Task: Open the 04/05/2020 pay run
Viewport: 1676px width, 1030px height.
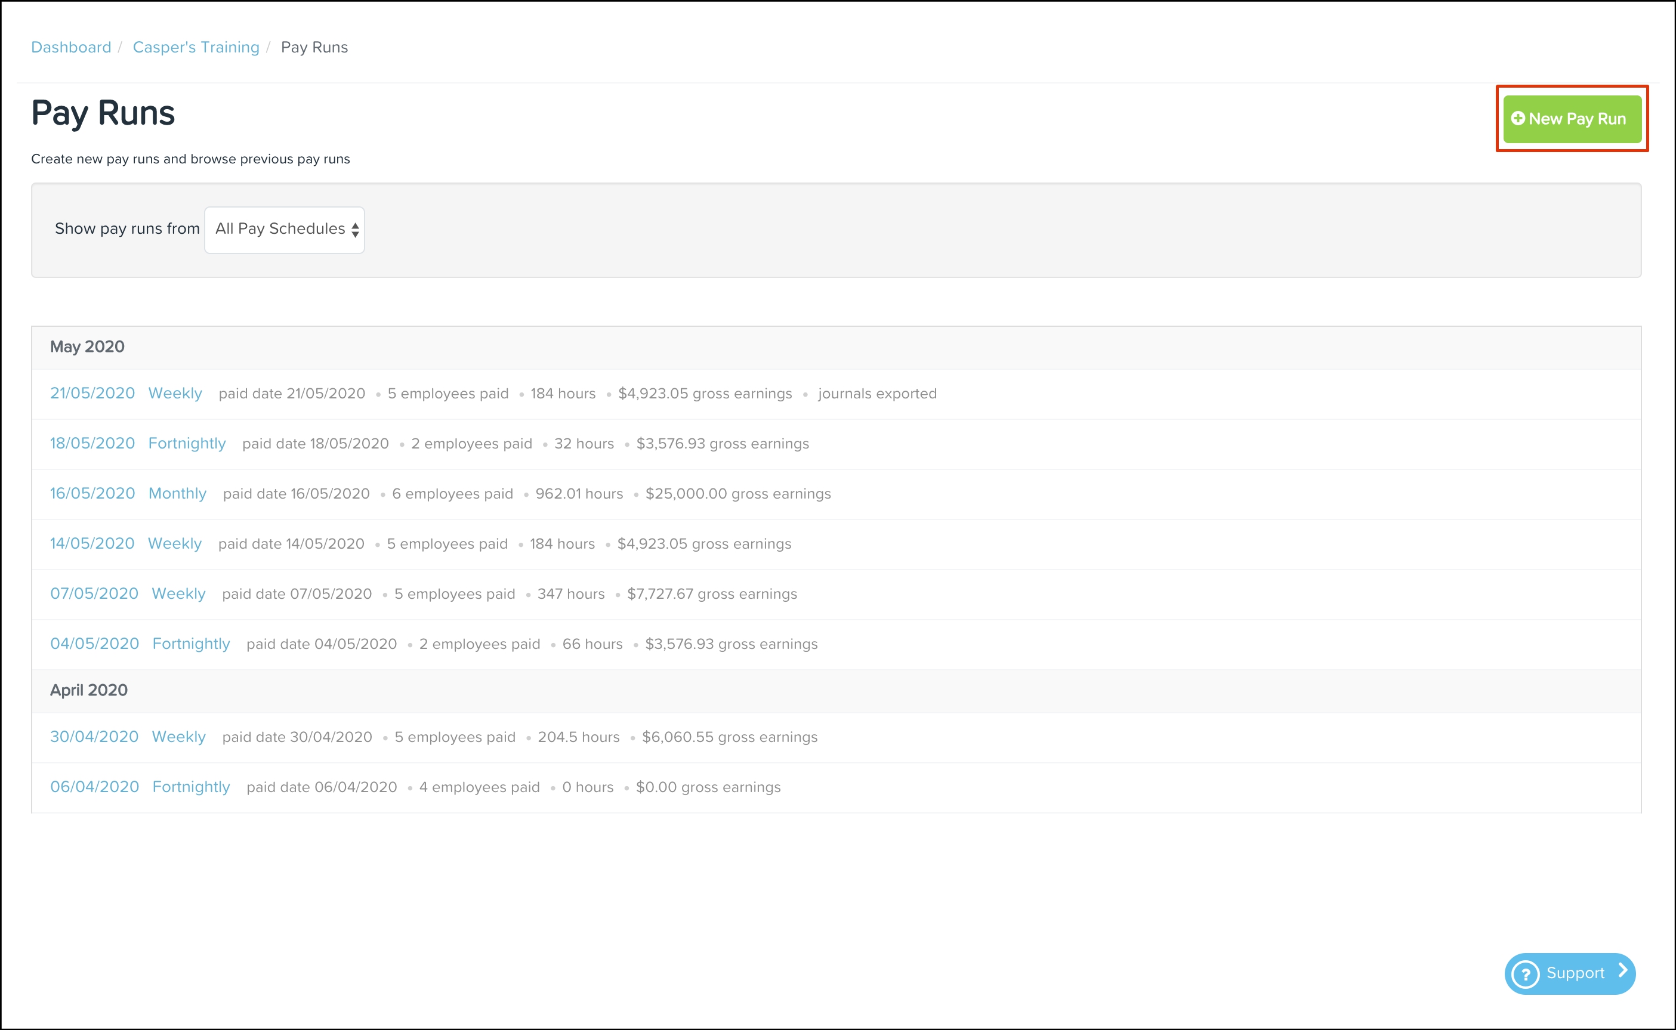Action: pyautogui.click(x=94, y=644)
